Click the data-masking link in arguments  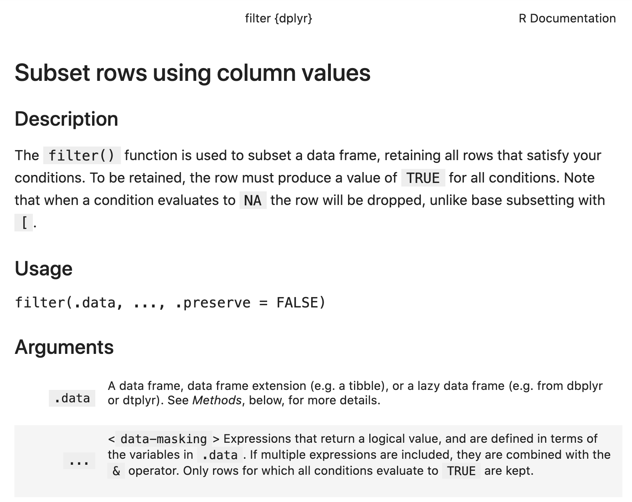point(163,439)
